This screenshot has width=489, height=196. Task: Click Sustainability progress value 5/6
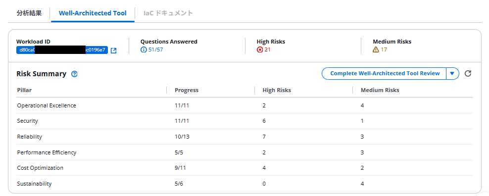coord(179,184)
